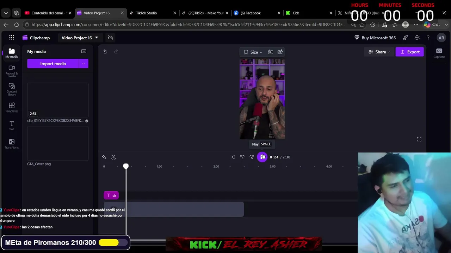451x253 pixels.
Task: Open the Microsoft apps grid launcher
Action: [12, 38]
